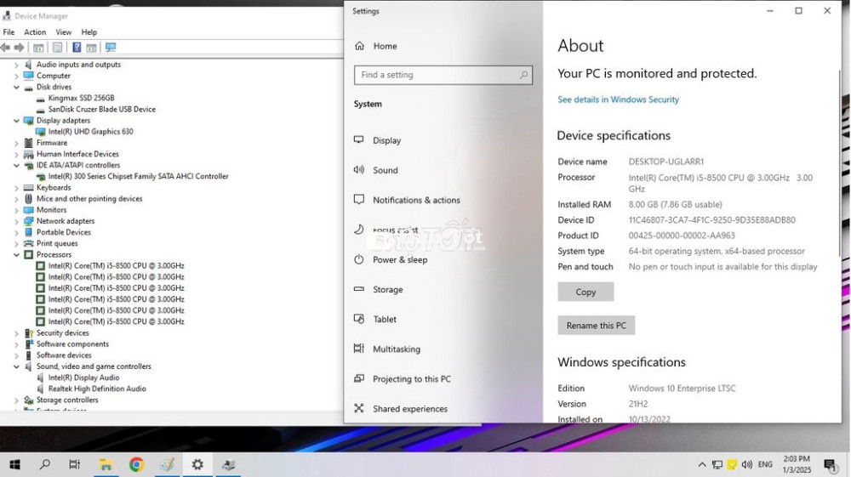Click the Settings gear on the taskbar
The image size is (851, 477).
click(197, 464)
